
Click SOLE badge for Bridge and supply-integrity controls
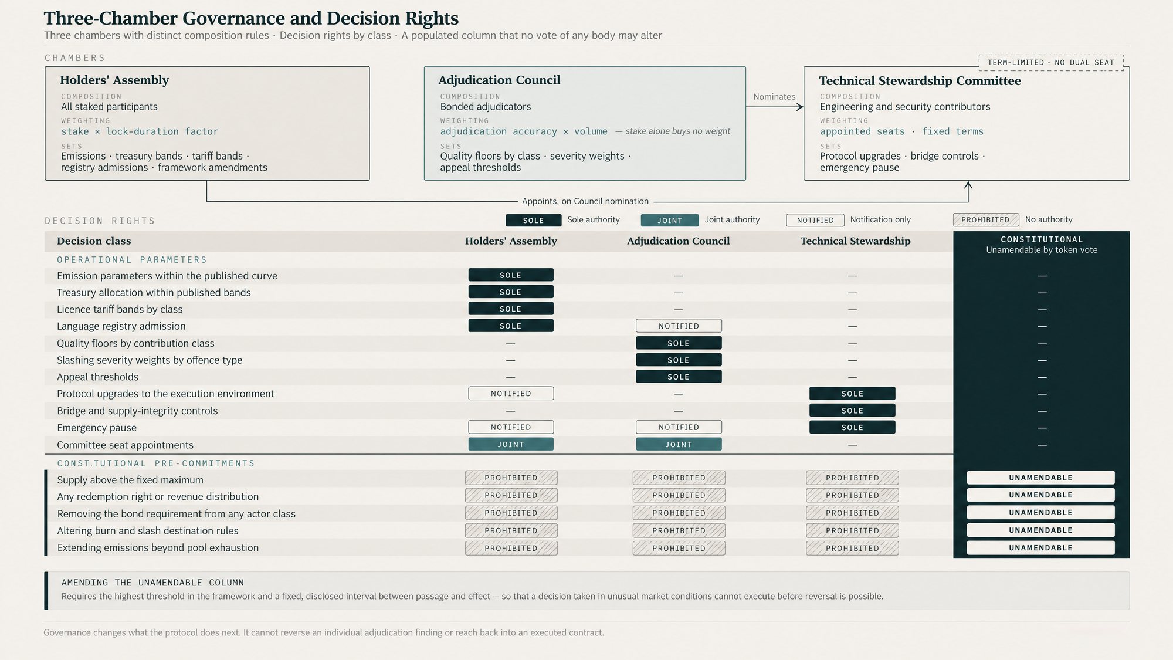point(852,411)
